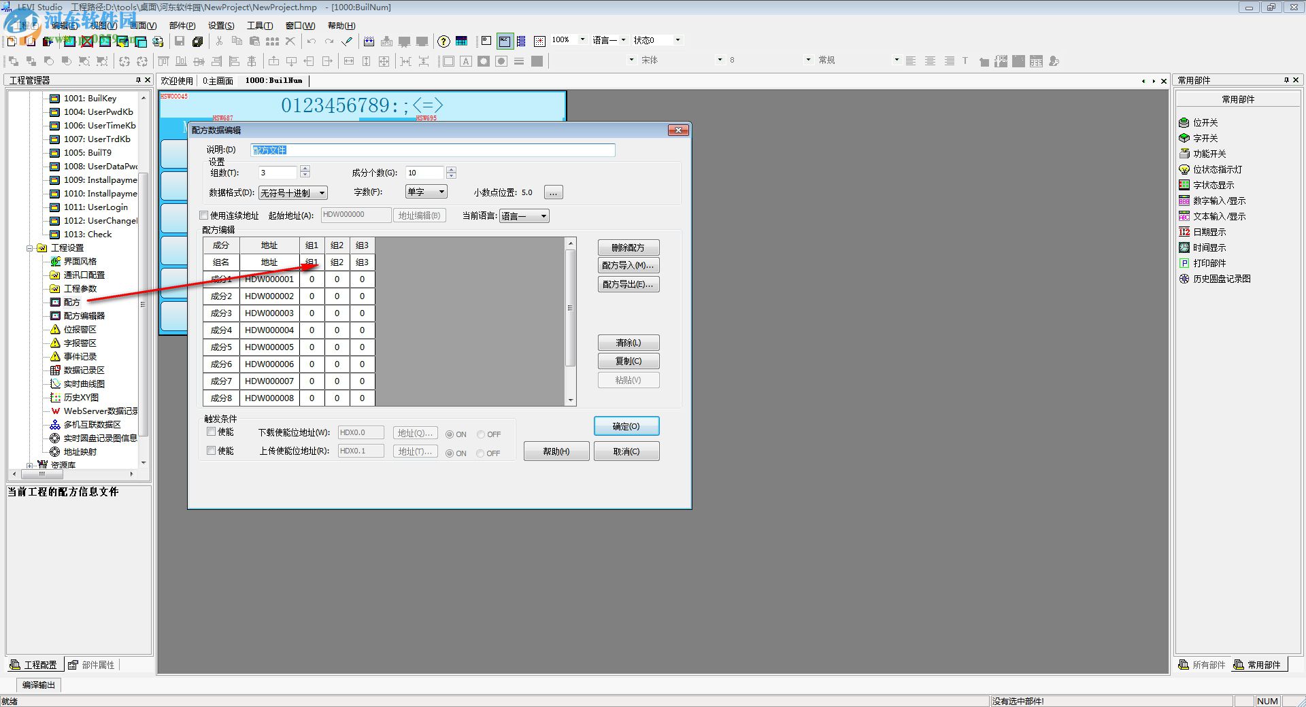Increase the group count (组数) spinner
Viewport: 1306px width, 707px height.
pyautogui.click(x=305, y=169)
